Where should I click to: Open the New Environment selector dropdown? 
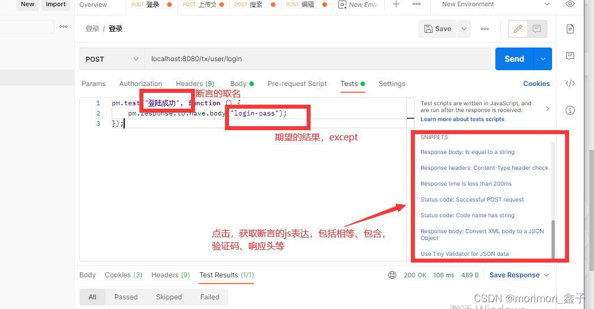(x=495, y=4)
